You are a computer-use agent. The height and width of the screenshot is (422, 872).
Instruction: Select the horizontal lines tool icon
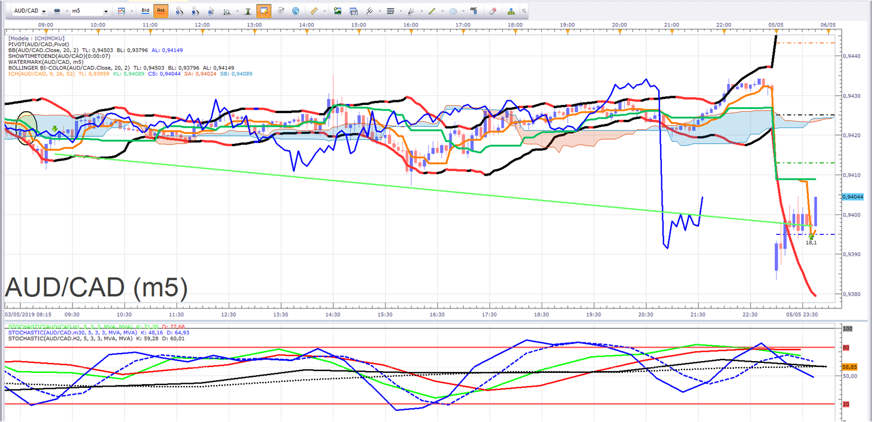pos(390,11)
